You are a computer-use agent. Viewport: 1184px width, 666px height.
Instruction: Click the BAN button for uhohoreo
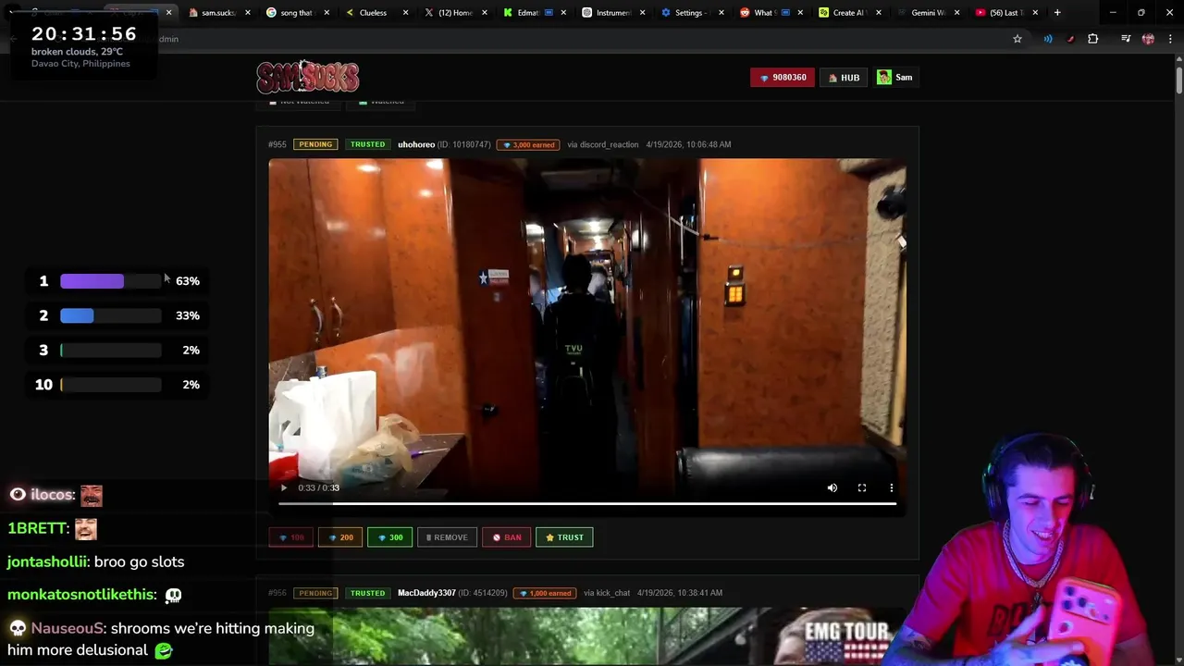click(506, 537)
